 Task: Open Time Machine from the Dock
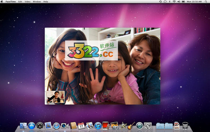pyautogui.click(x=139, y=126)
